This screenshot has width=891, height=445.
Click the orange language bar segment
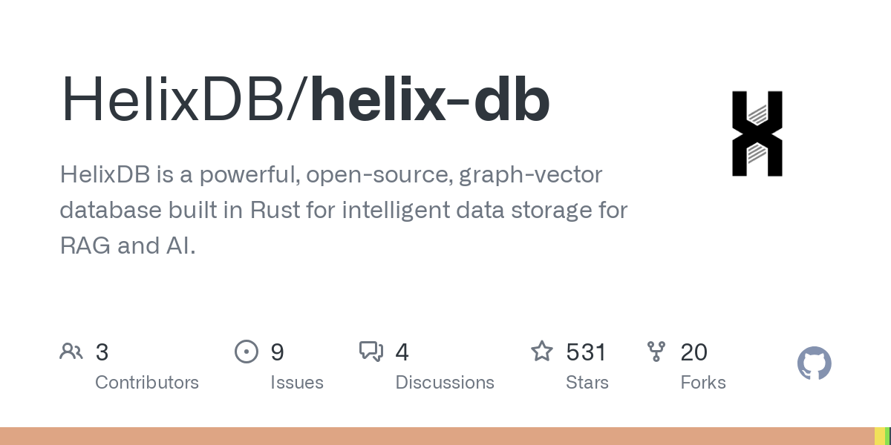[437, 436]
